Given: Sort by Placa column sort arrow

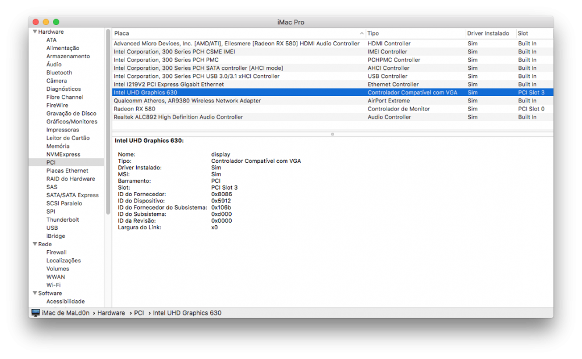Looking at the screenshot, I should [361, 33].
